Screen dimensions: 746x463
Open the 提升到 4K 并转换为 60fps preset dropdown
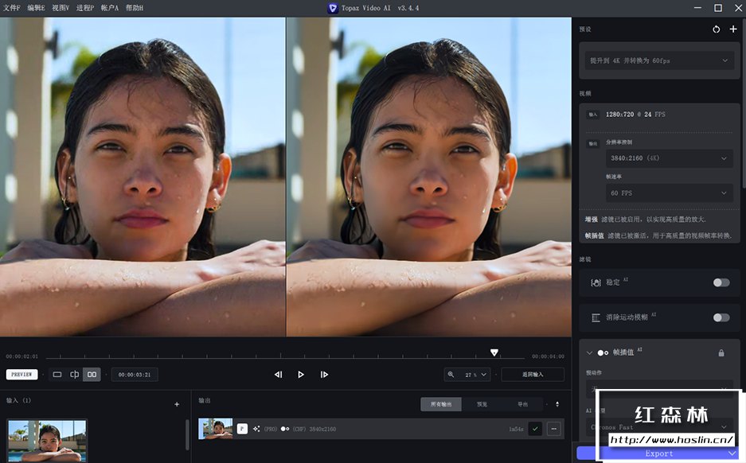coord(659,60)
